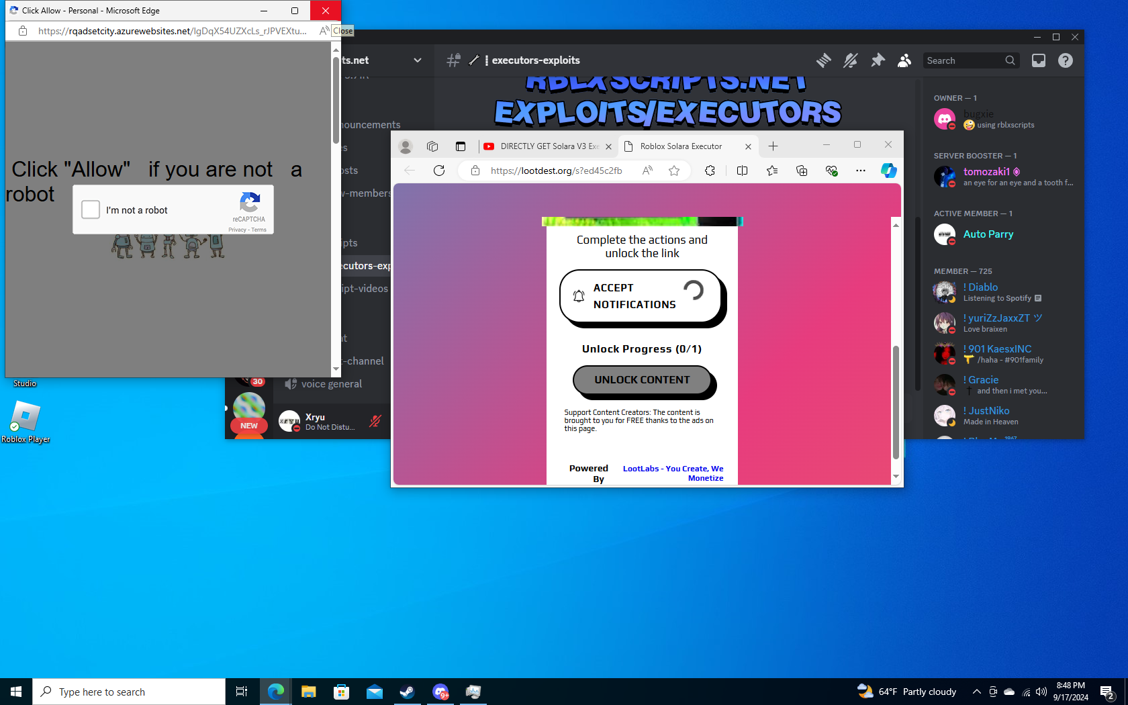Open Discord from taskbar

(440, 692)
